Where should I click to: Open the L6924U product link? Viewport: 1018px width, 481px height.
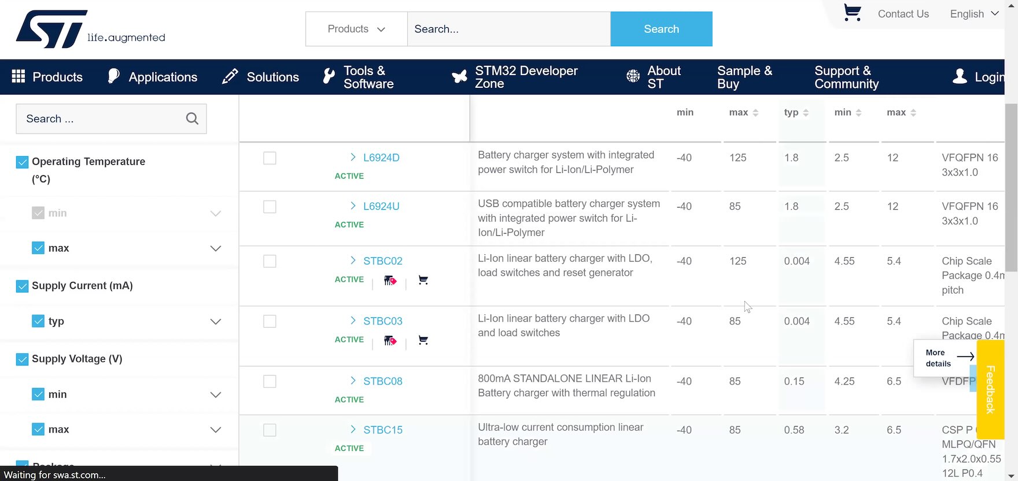381,206
